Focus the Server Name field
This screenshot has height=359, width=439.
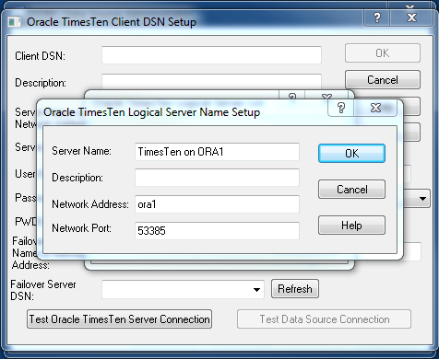(x=217, y=152)
